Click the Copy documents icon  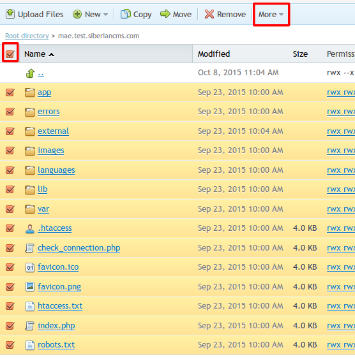click(126, 14)
